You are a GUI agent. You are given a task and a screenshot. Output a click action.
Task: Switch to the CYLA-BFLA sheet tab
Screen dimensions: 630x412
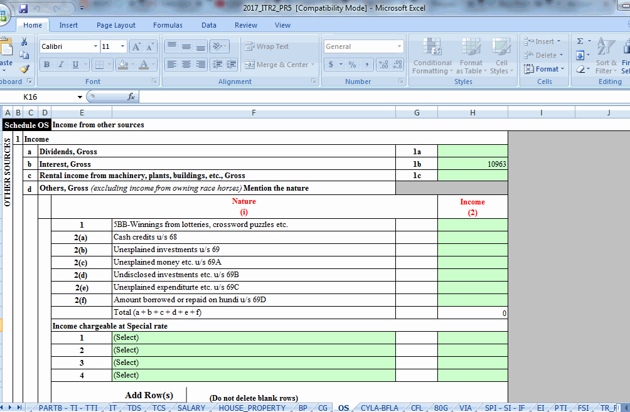379,408
